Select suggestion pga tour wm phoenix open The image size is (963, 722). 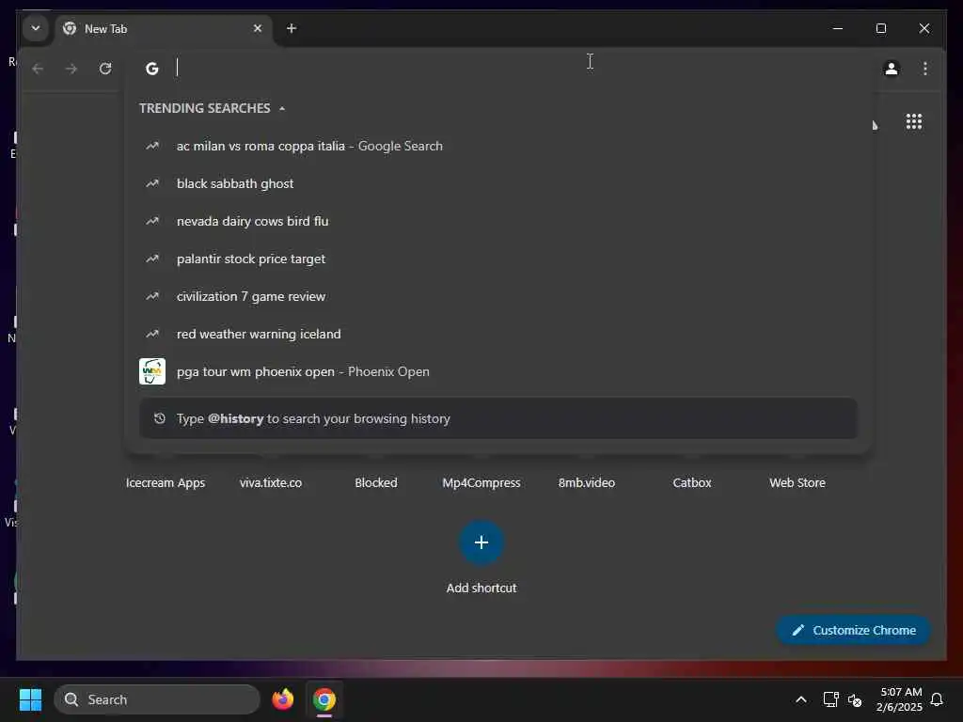coord(498,371)
